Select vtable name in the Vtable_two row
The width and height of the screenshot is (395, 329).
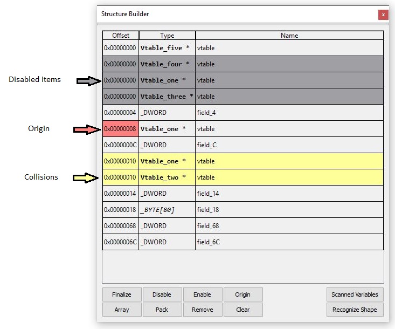coord(289,177)
